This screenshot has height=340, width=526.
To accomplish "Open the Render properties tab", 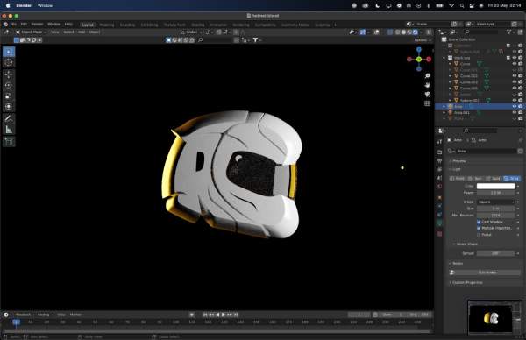I will (440, 152).
